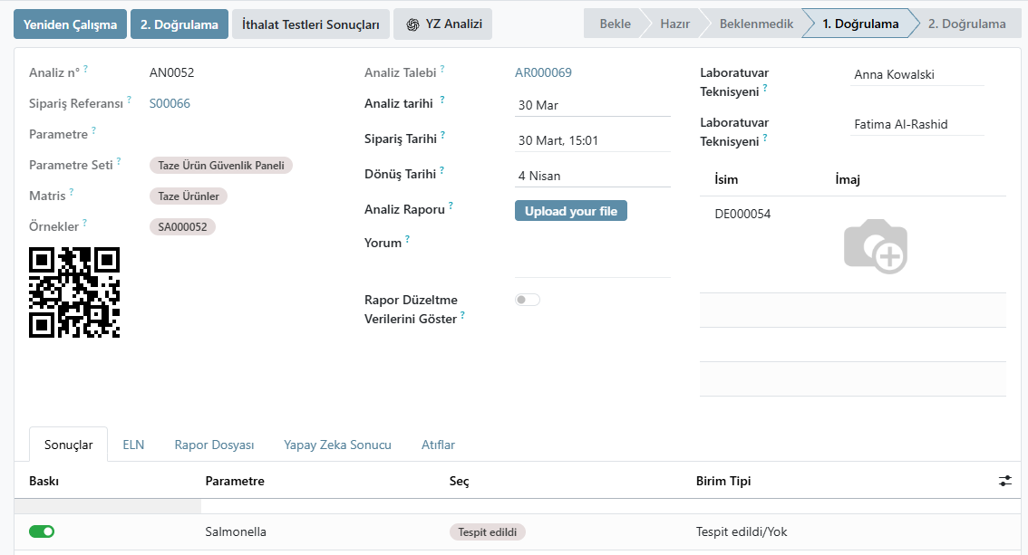Switch to the ELN tab

pos(133,445)
